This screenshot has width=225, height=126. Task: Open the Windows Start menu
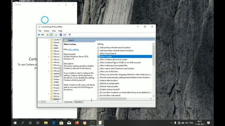coord(15,123)
